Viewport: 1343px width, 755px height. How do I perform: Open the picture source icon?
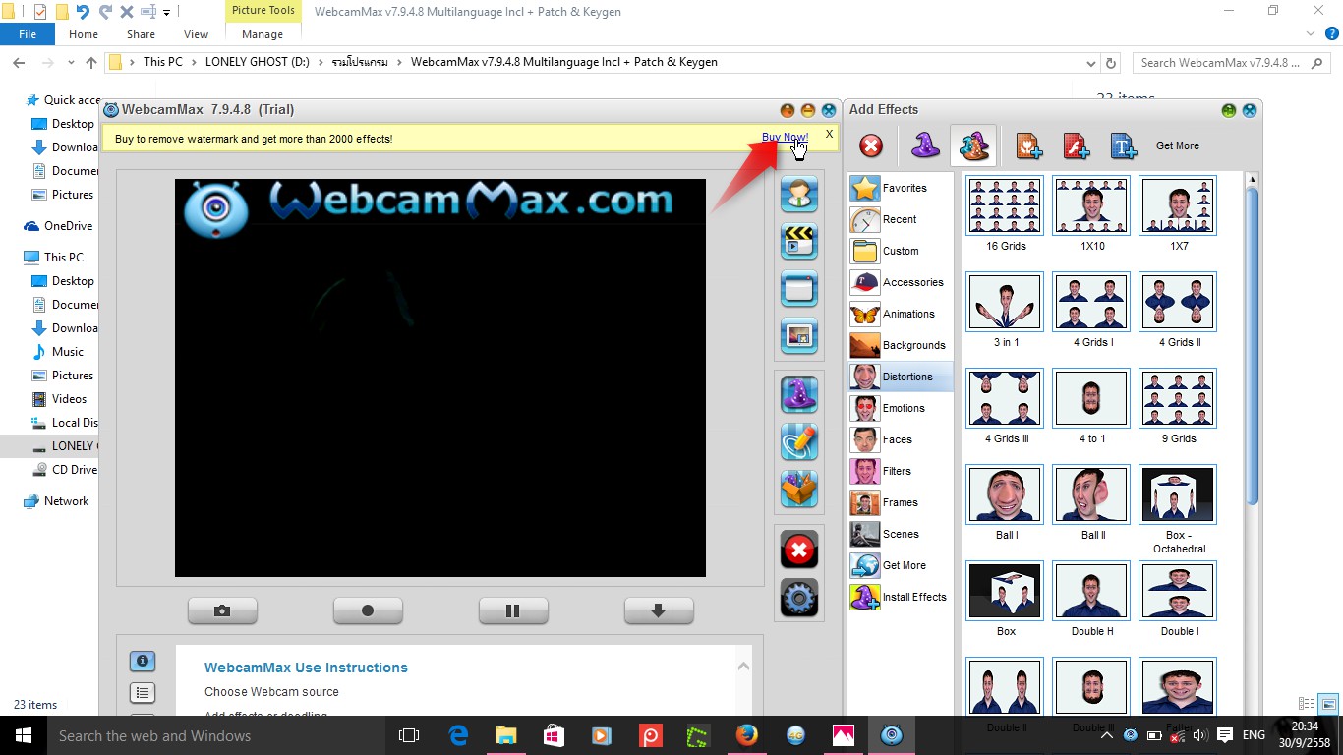(x=799, y=335)
